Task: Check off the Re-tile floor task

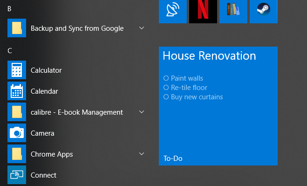Action: click(x=166, y=88)
